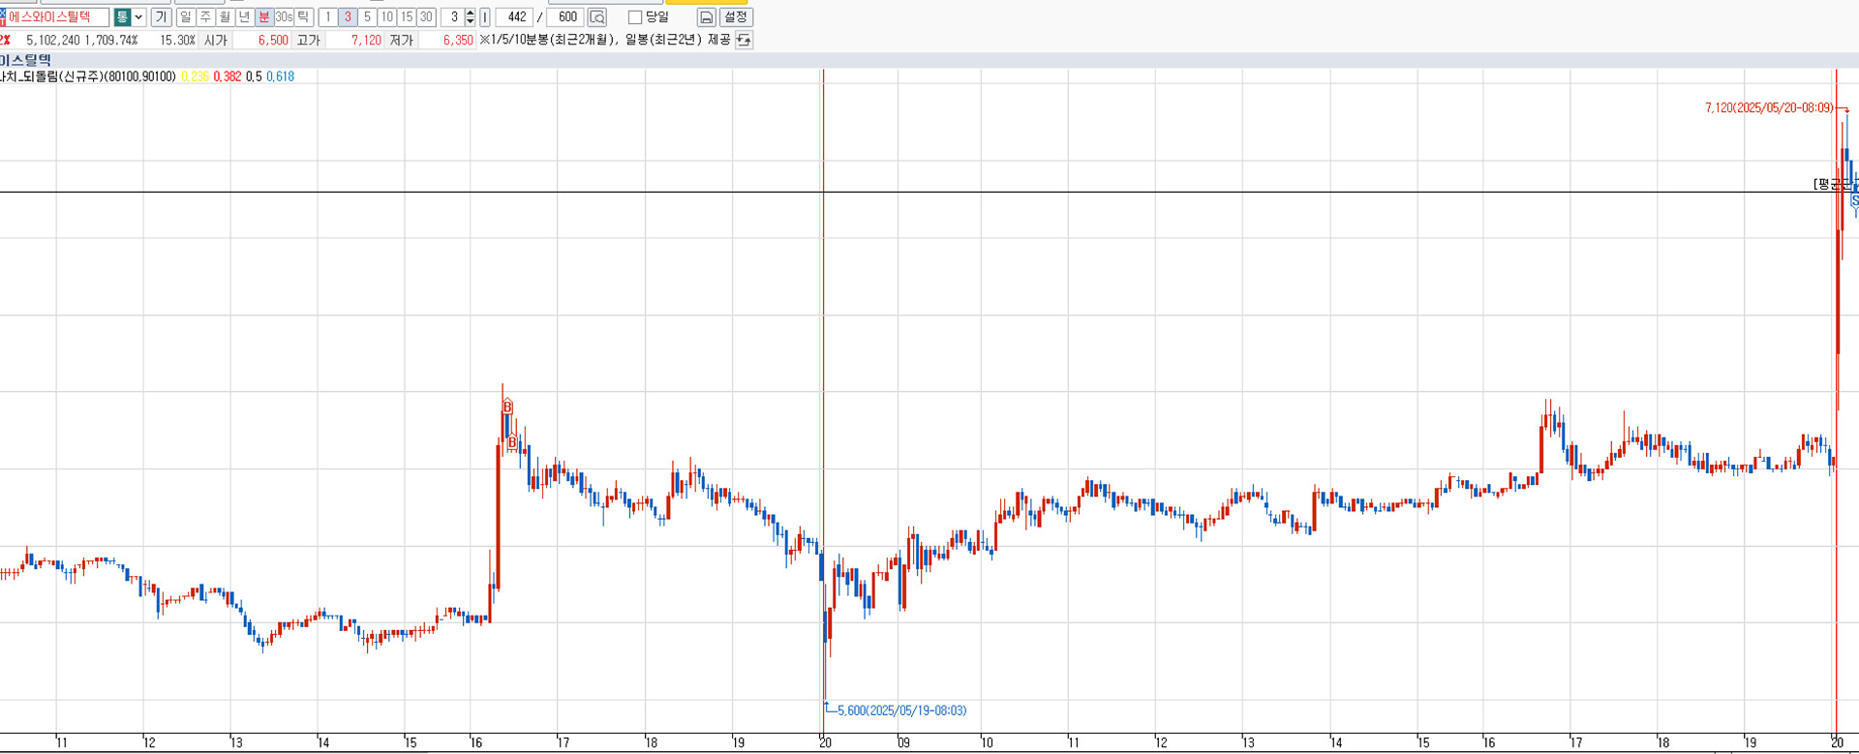Image resolution: width=1859 pixels, height=754 pixels.
Task: Click the stock name input field
Action: [57, 17]
